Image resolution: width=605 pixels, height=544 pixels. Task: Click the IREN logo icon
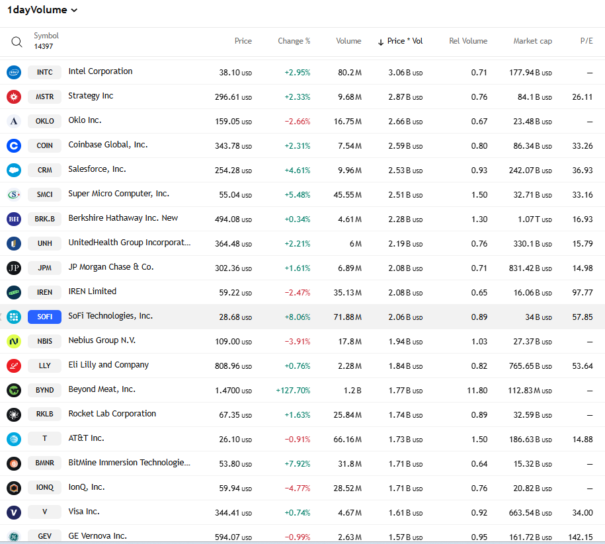coord(14,292)
